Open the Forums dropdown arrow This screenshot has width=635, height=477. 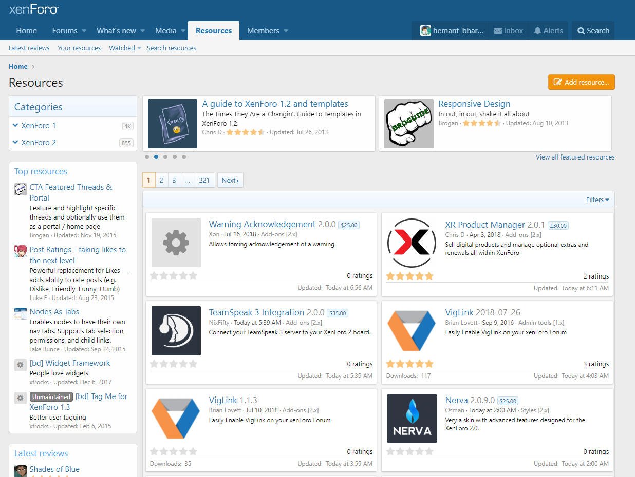(x=84, y=31)
